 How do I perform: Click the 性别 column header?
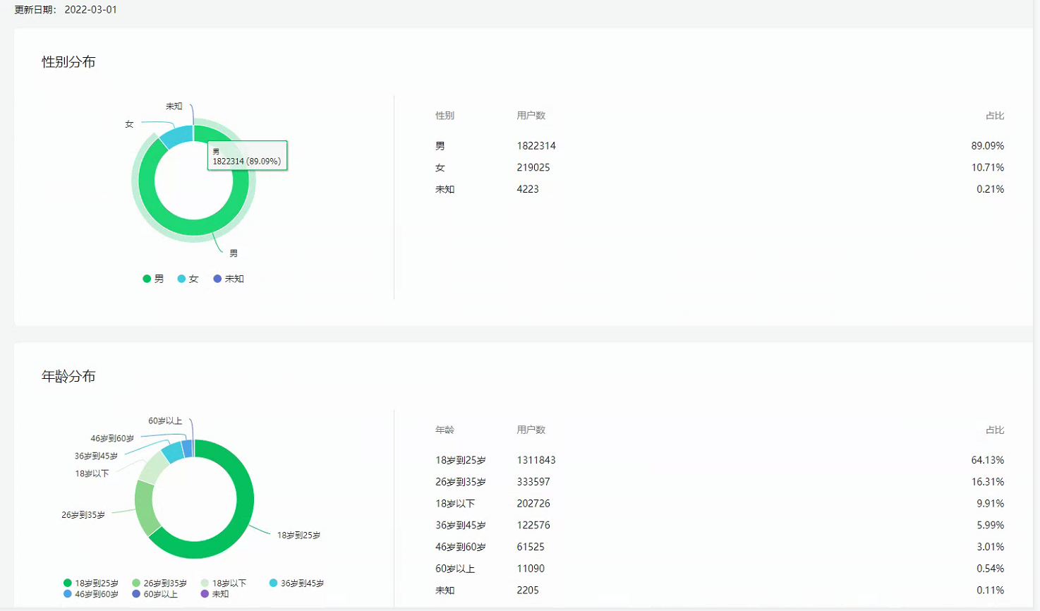click(445, 116)
